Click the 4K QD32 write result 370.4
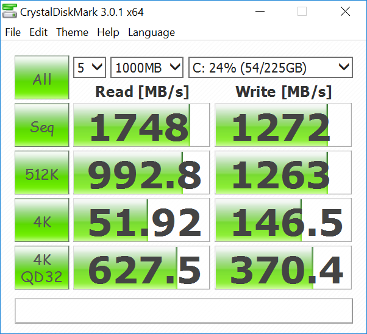Image resolution: width=367 pixels, height=334 pixels. 283,268
